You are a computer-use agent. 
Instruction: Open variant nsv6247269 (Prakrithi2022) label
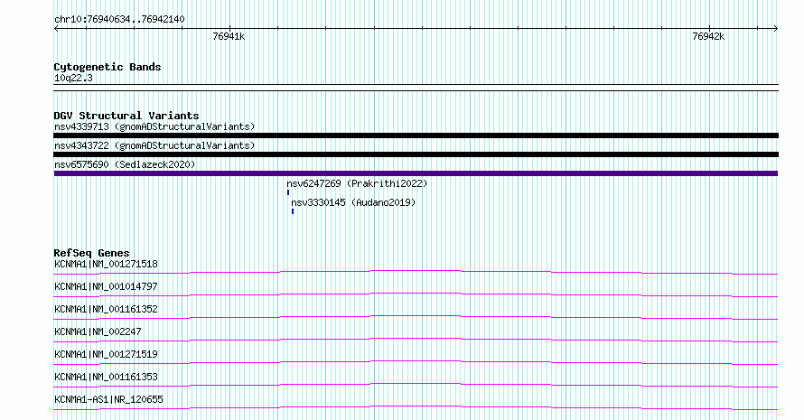pos(357,183)
